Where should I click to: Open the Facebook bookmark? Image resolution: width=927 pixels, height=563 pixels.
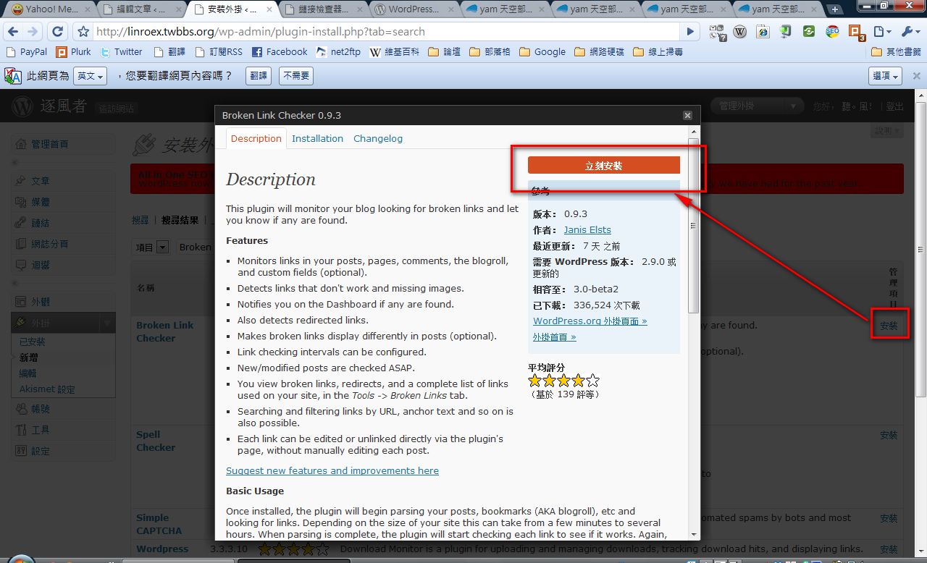[280, 52]
